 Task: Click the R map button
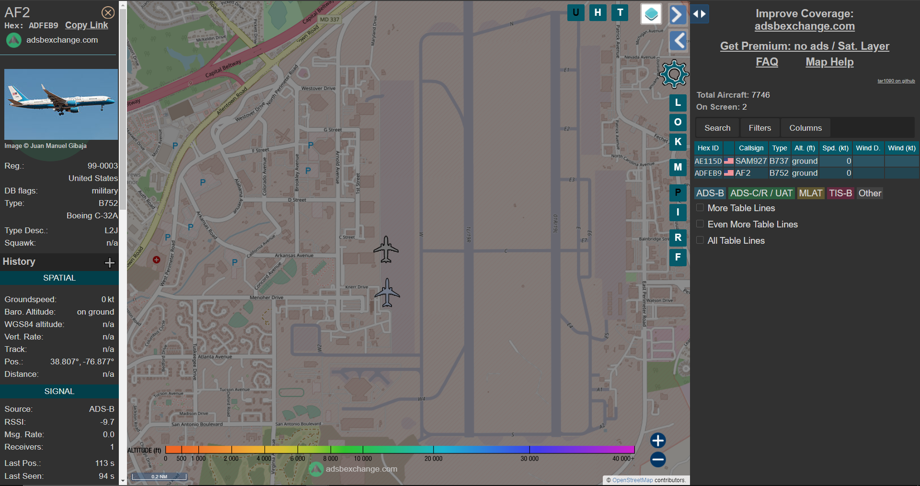[x=678, y=238]
